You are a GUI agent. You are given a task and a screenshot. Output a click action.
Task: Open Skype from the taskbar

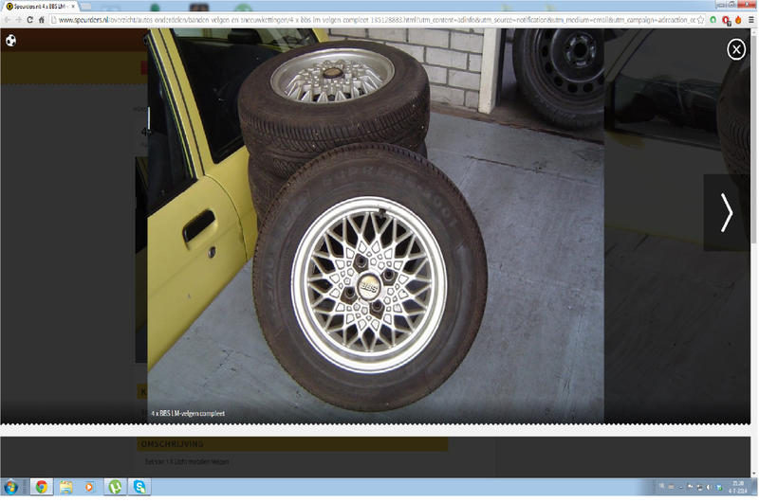point(139,487)
